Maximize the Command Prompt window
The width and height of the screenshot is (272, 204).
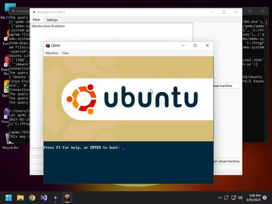tap(250, 11)
